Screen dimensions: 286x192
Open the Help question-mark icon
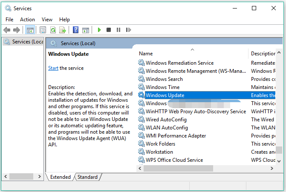coord(75,30)
